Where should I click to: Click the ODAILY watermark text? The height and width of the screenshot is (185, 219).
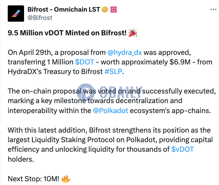click(x=121, y=92)
